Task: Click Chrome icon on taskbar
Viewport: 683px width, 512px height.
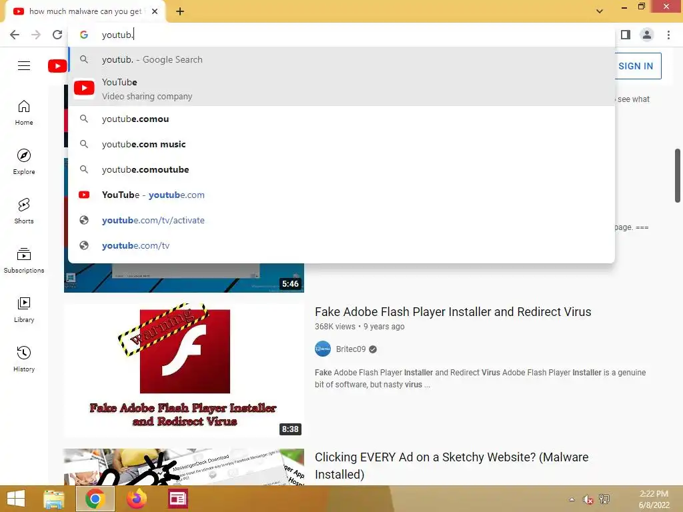Action: (x=95, y=499)
